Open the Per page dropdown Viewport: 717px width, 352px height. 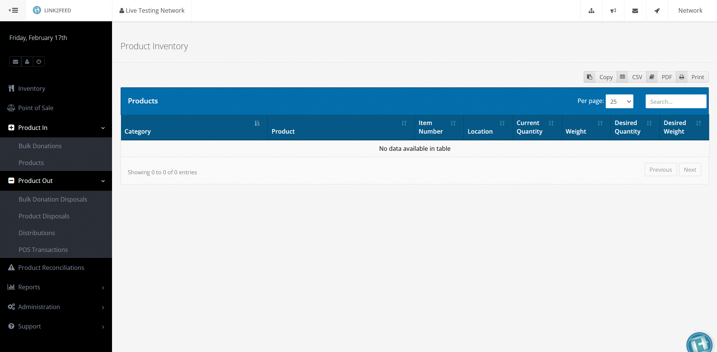(619, 101)
